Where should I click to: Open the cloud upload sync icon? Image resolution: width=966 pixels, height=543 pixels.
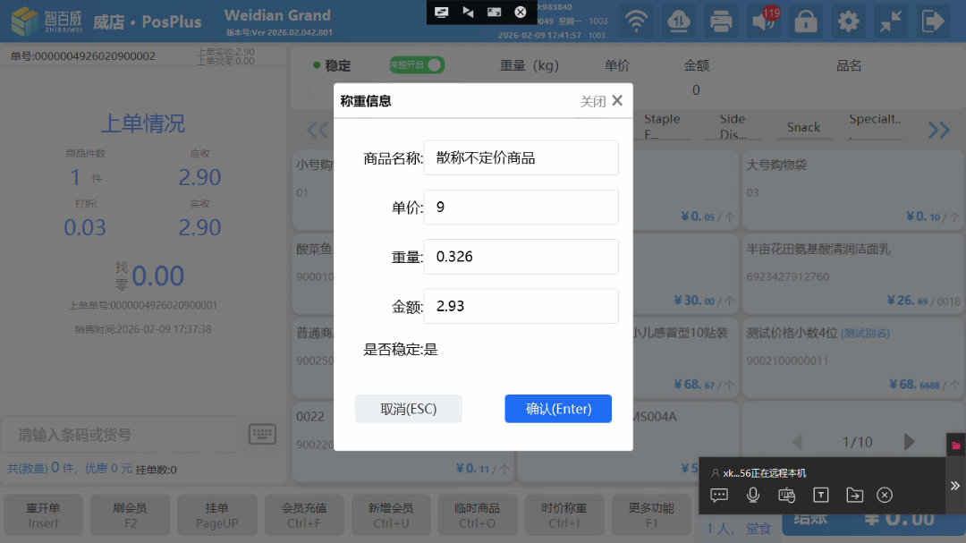coord(682,21)
